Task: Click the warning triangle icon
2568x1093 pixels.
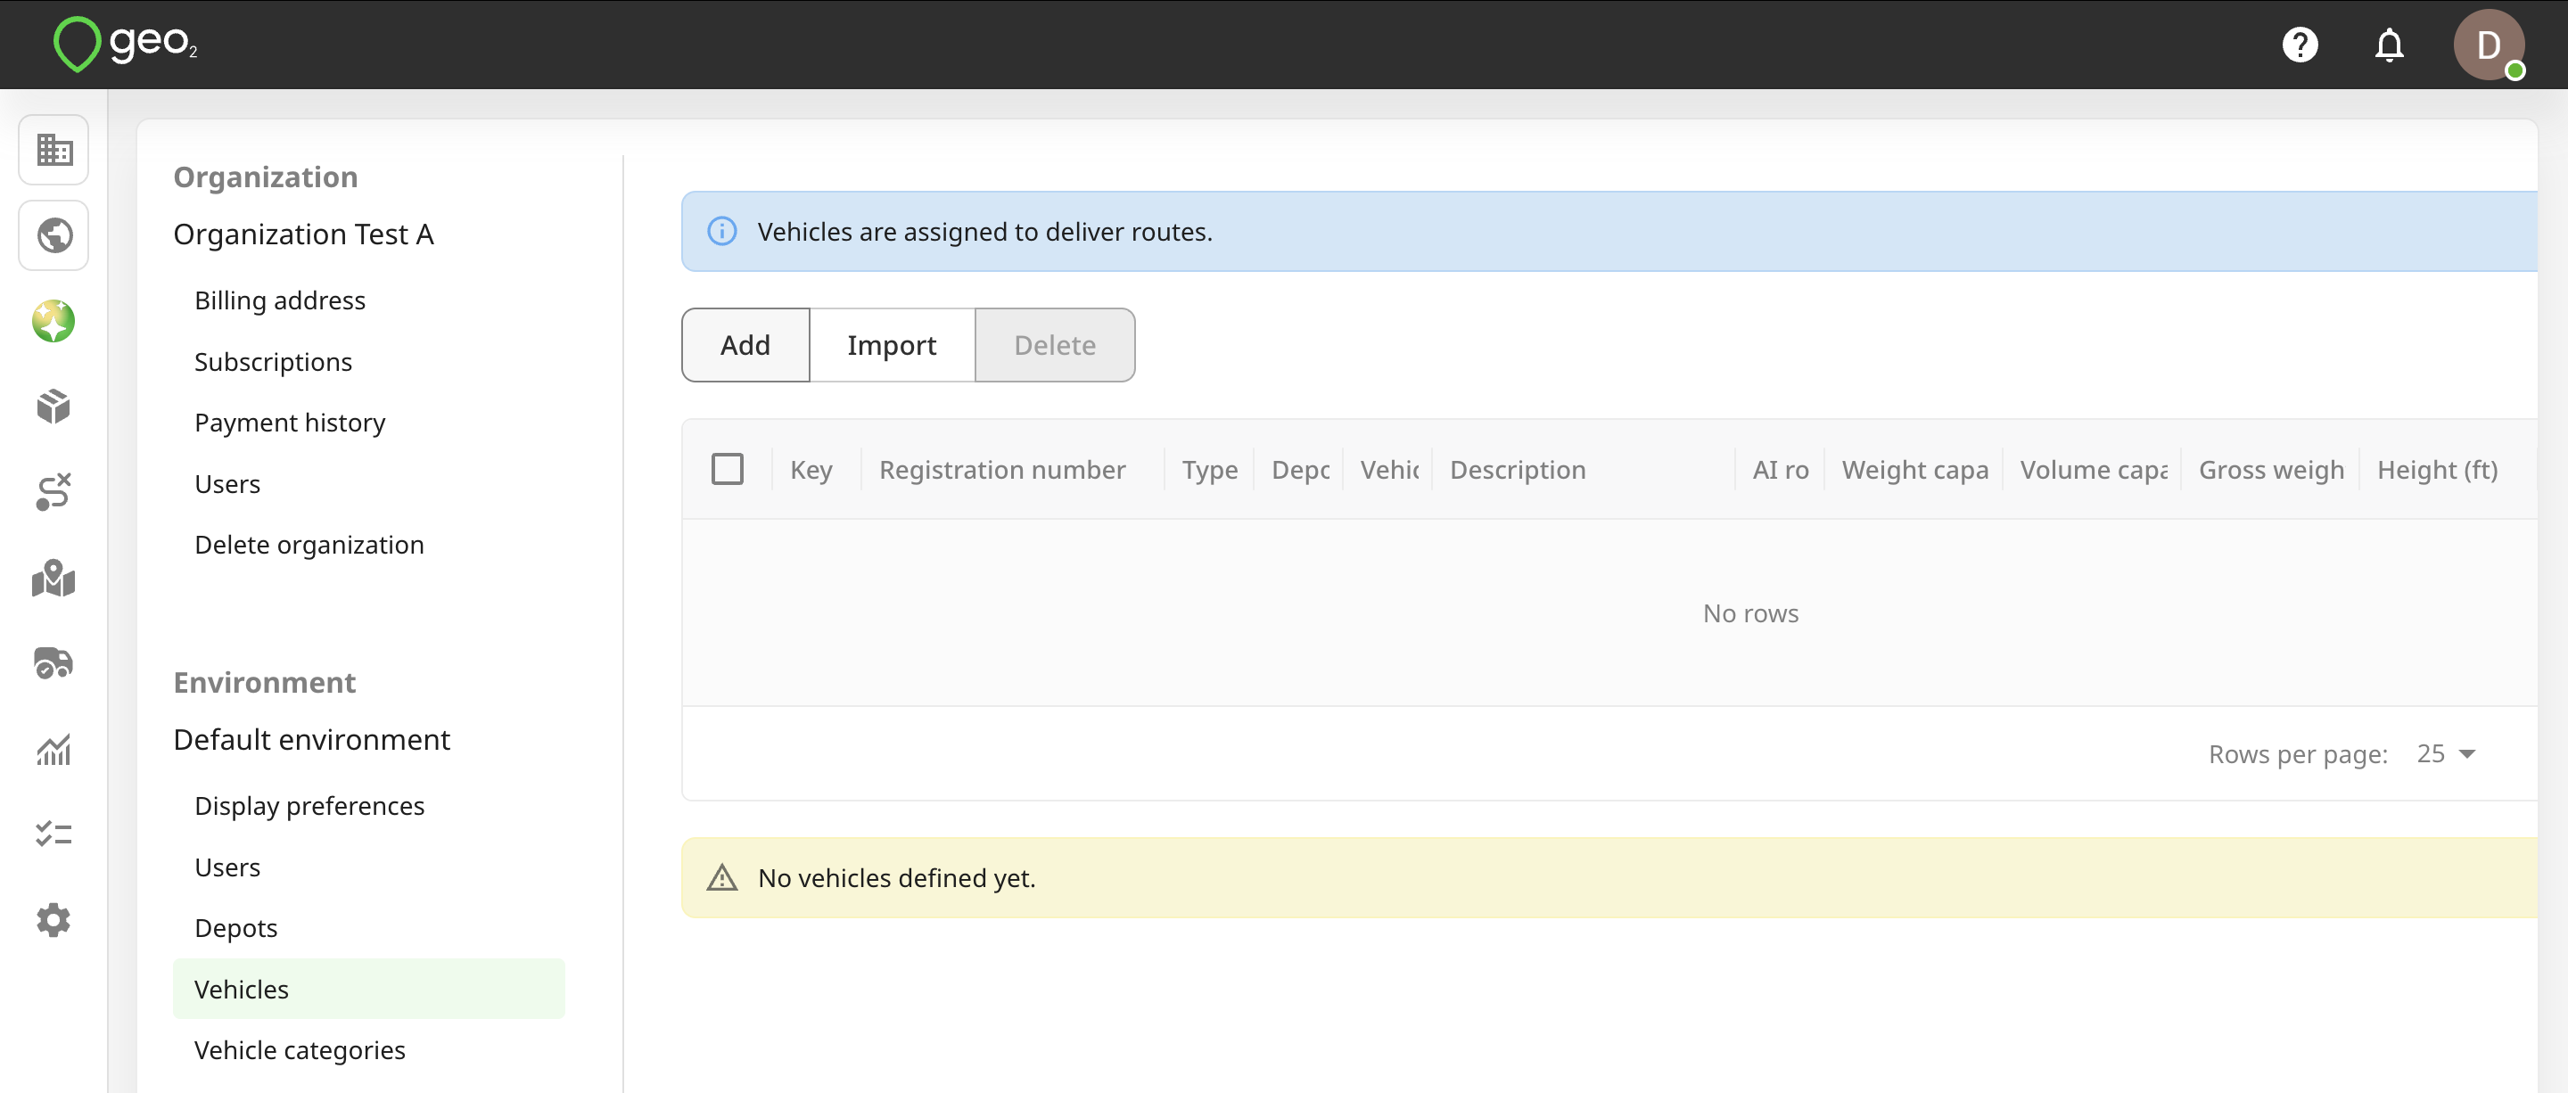Action: tap(721, 878)
